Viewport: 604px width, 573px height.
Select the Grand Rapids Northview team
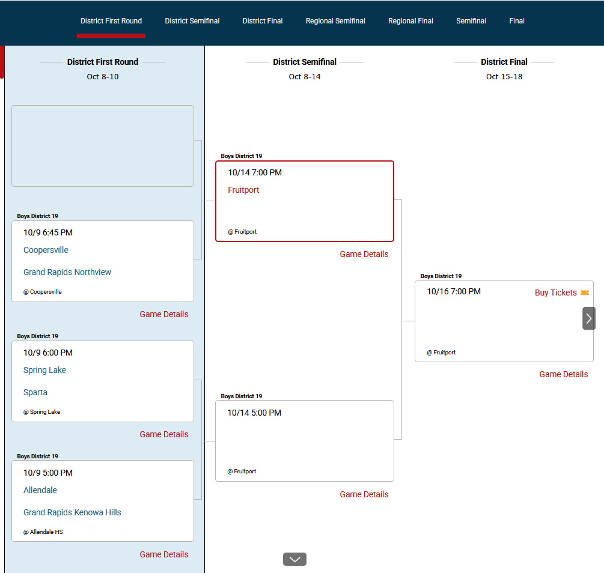(67, 272)
